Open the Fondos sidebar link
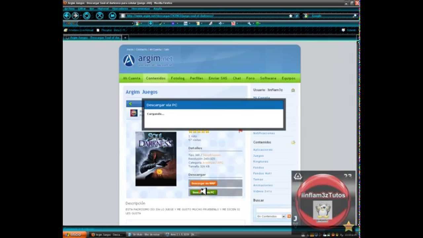 (x=258, y=168)
